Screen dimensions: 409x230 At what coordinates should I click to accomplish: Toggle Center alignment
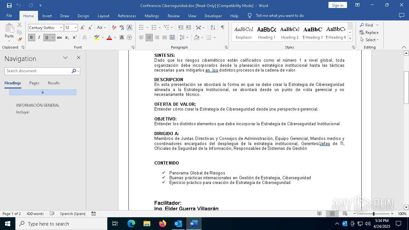[x=149, y=38]
